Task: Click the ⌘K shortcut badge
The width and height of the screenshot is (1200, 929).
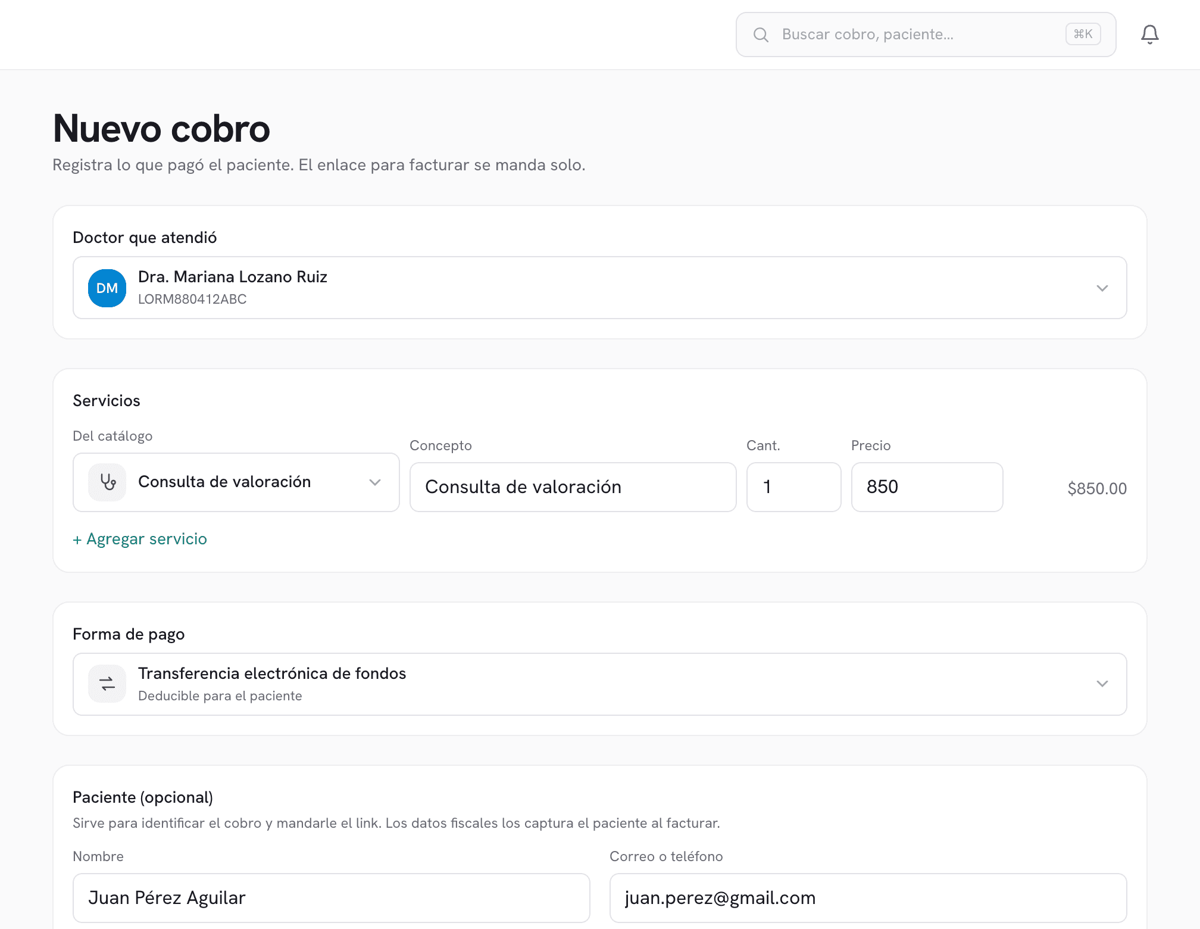Action: coord(1083,35)
